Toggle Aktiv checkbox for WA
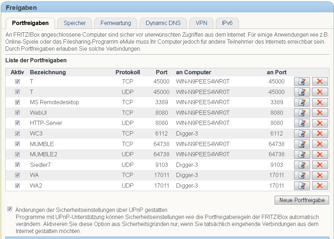This screenshot has height=239, width=334. [x=17, y=175]
